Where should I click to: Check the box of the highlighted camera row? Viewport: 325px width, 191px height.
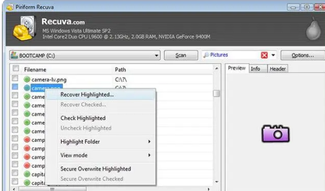tap(15, 87)
